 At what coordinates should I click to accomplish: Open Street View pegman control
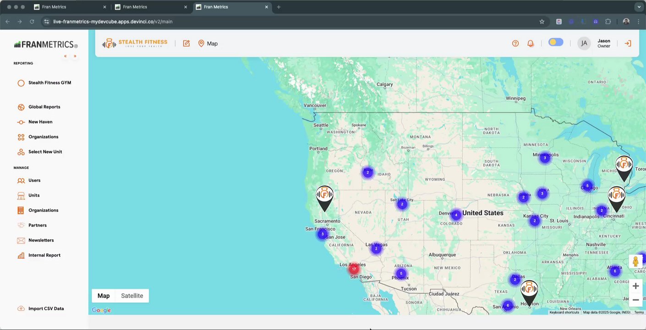pos(635,262)
